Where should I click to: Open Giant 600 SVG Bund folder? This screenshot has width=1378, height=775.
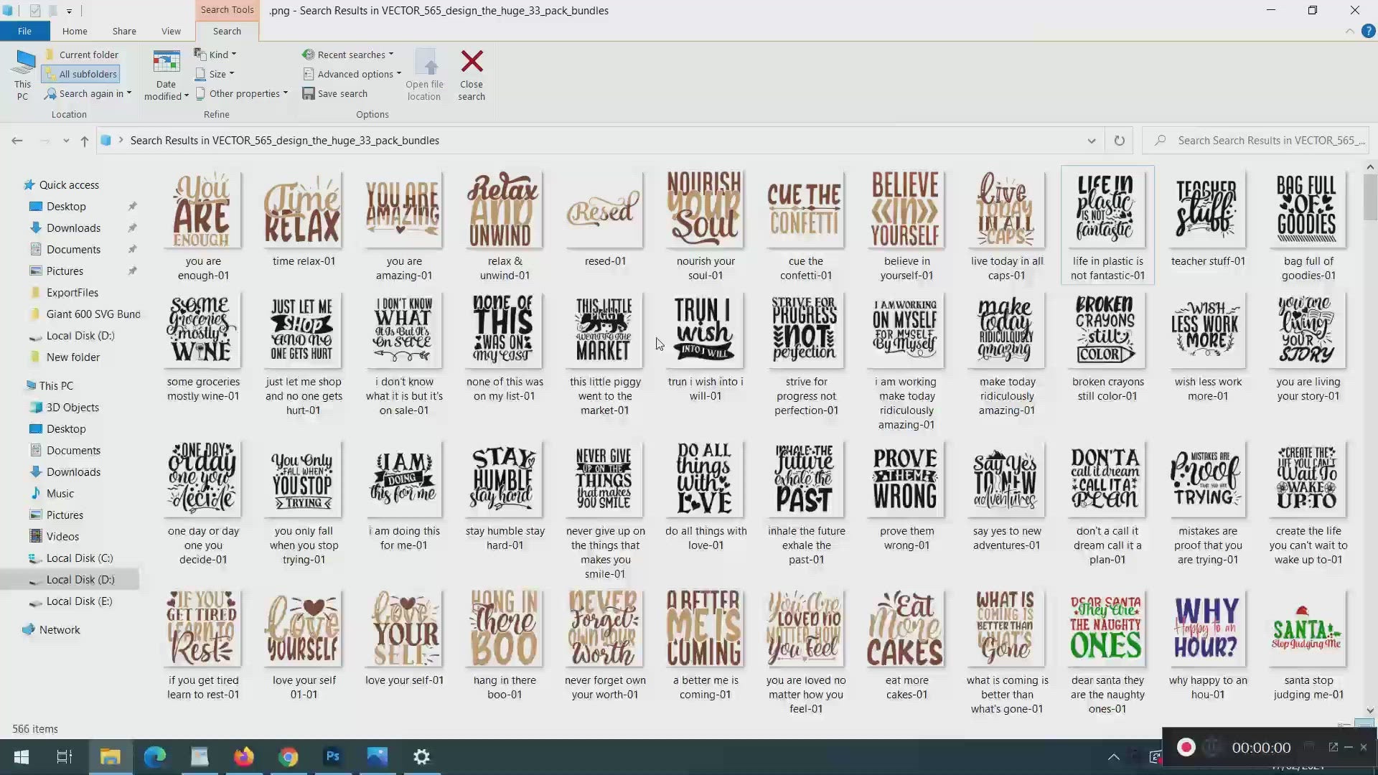(93, 314)
